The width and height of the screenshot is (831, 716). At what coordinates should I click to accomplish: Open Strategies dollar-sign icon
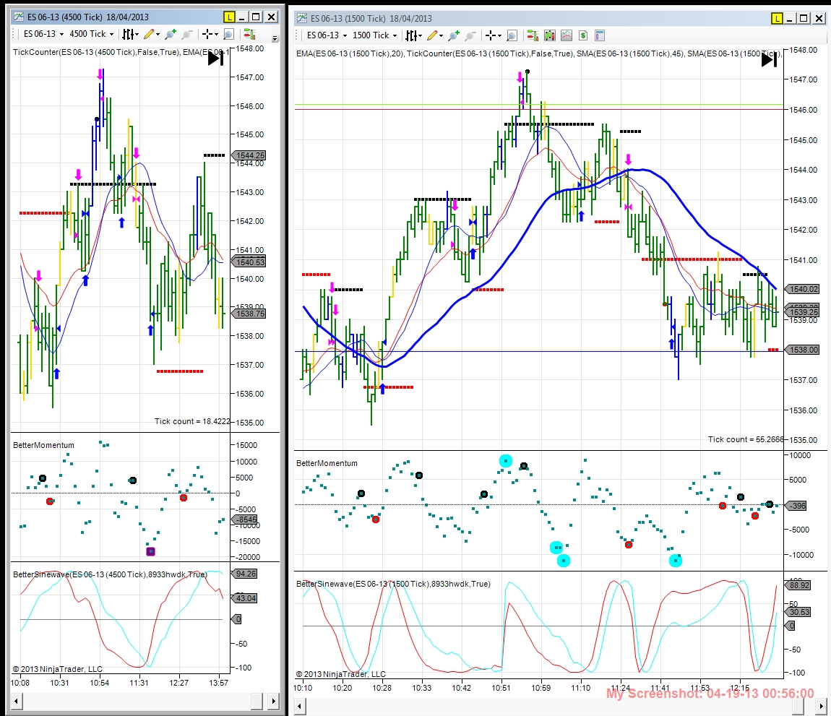[x=583, y=35]
